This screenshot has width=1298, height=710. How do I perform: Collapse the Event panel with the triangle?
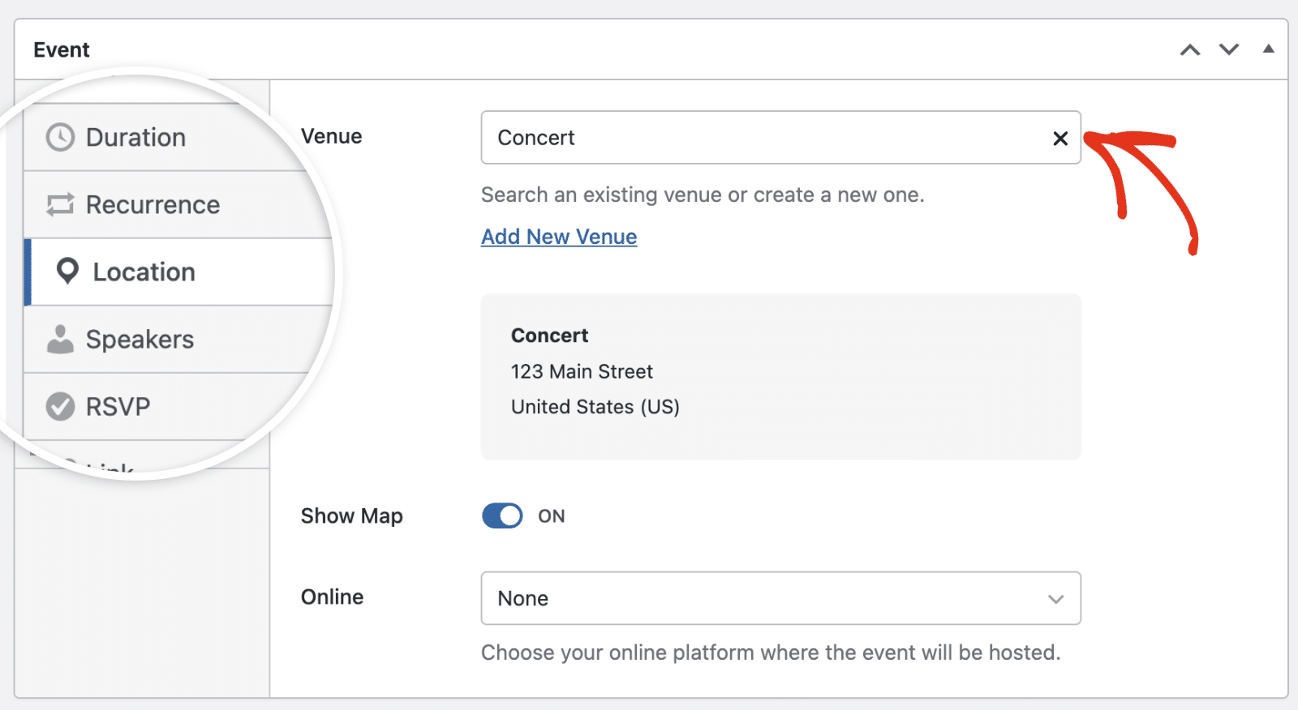1268,49
